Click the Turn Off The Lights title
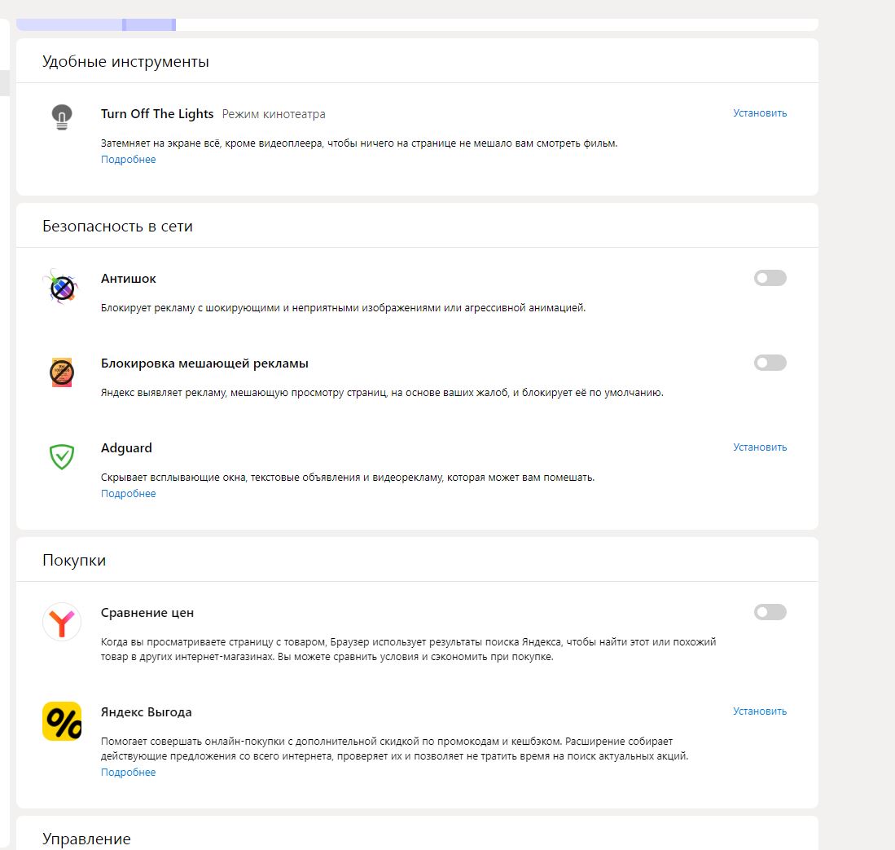 157,114
